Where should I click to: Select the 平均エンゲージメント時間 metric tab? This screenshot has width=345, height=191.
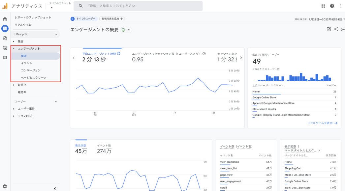pos(102,57)
